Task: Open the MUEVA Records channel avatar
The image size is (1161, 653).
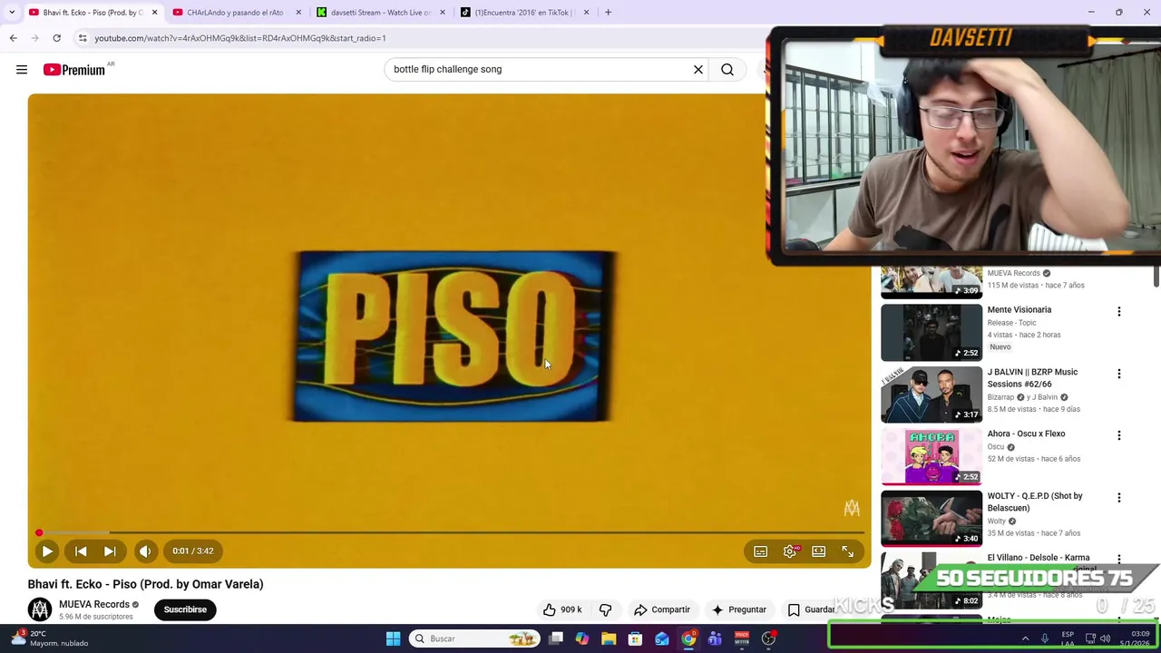Action: pyautogui.click(x=40, y=609)
